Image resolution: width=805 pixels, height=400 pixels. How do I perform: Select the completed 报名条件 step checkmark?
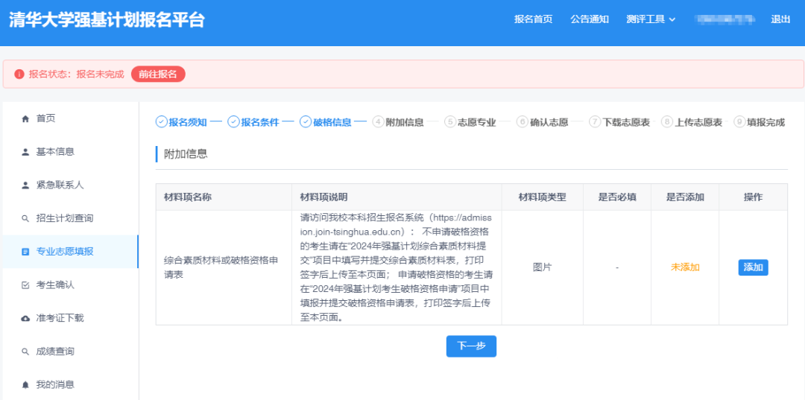pos(233,122)
